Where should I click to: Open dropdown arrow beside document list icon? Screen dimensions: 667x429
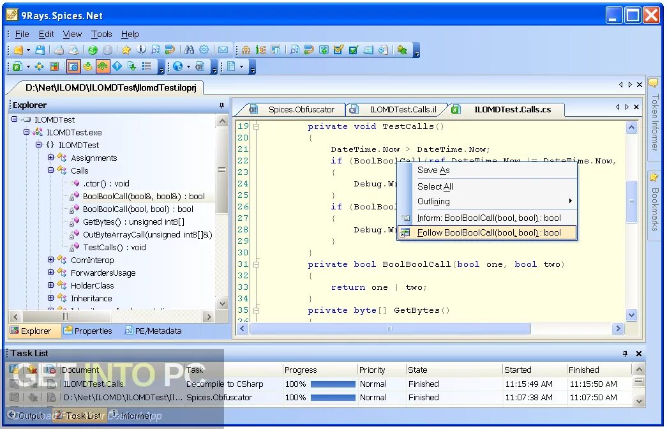point(242,66)
